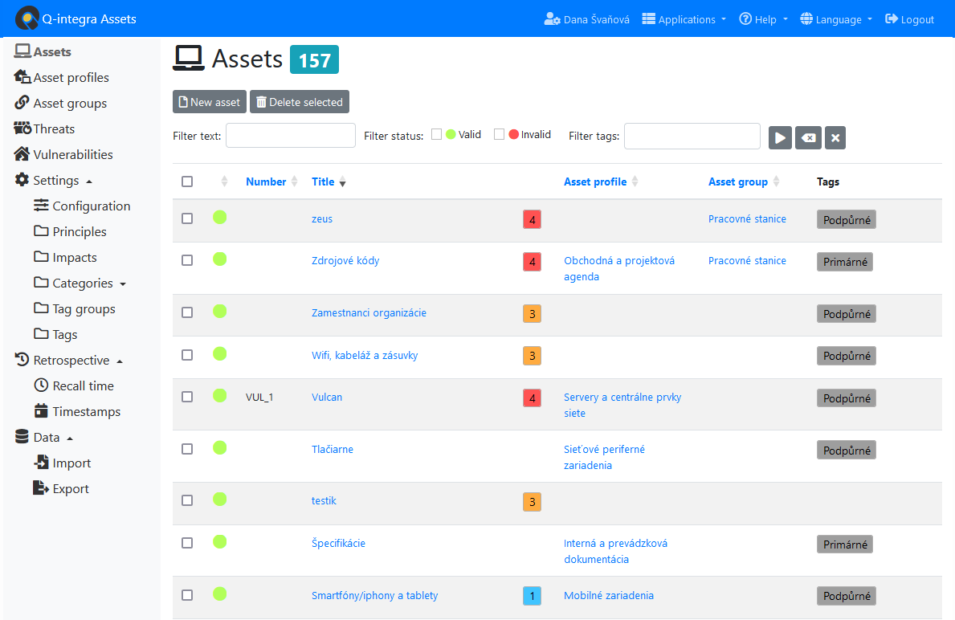
Task: Click the Timestamps calendar icon
Action: 41,411
